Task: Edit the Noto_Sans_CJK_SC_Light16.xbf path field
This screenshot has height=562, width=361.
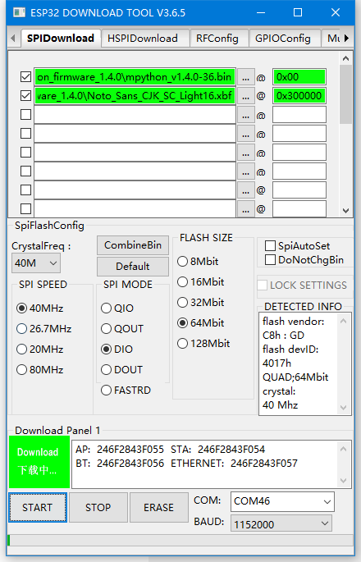Action: [135, 96]
